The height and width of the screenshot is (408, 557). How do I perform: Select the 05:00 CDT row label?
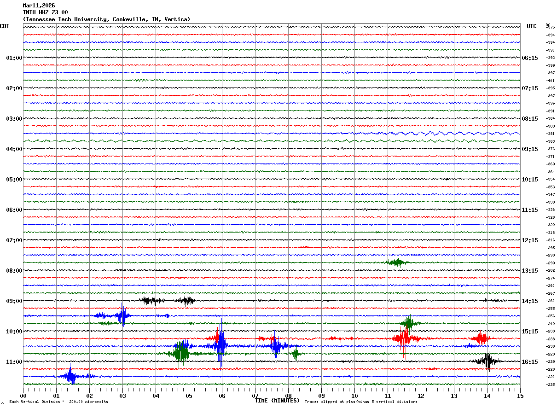[14, 180]
